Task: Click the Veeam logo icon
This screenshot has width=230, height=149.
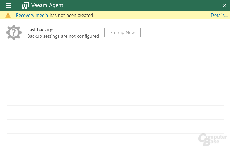Action: pyautogui.click(x=25, y=6)
